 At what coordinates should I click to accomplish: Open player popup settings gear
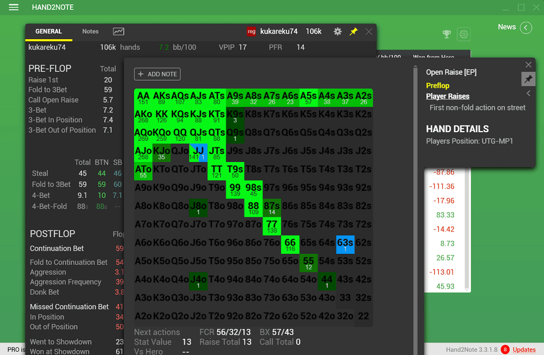[338, 32]
